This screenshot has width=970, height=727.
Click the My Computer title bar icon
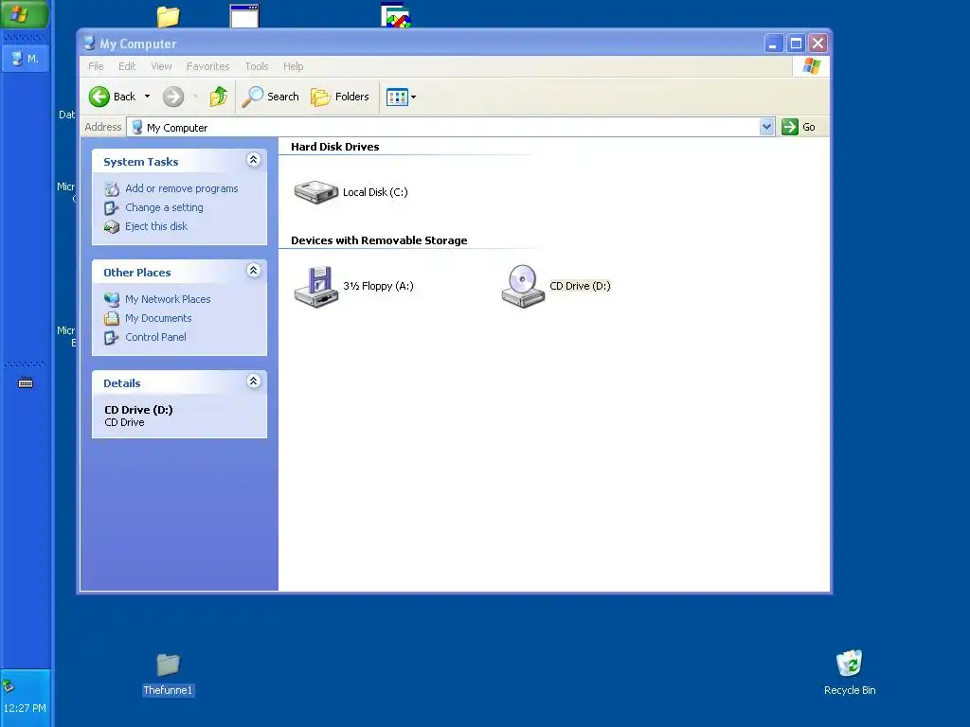pos(89,44)
